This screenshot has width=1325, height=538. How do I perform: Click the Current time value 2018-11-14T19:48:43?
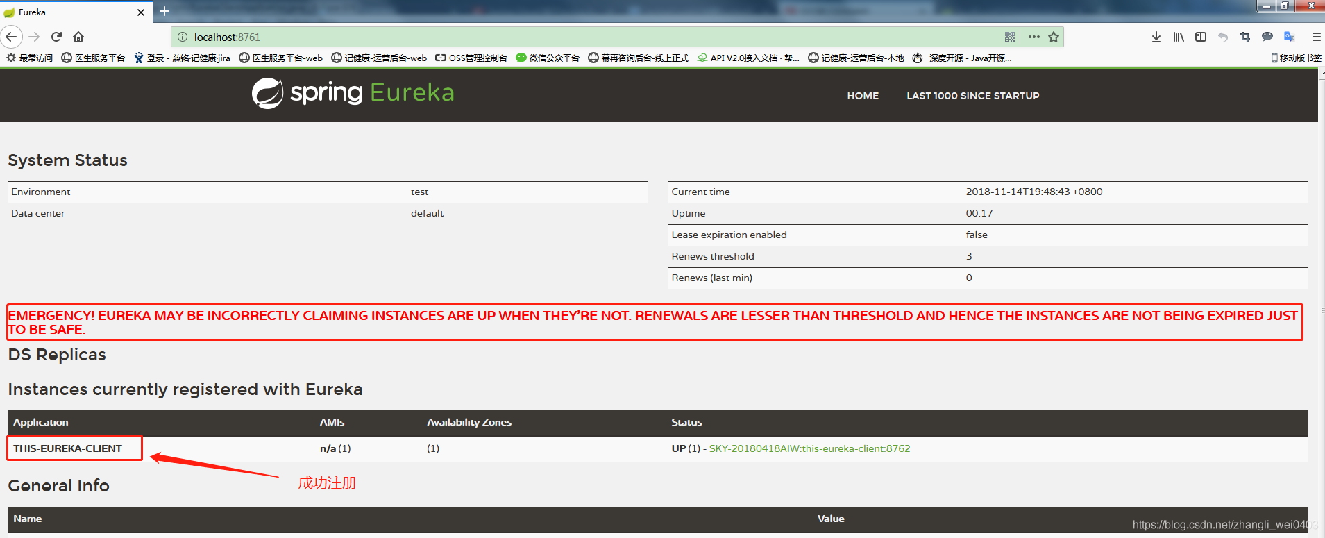click(x=1034, y=192)
